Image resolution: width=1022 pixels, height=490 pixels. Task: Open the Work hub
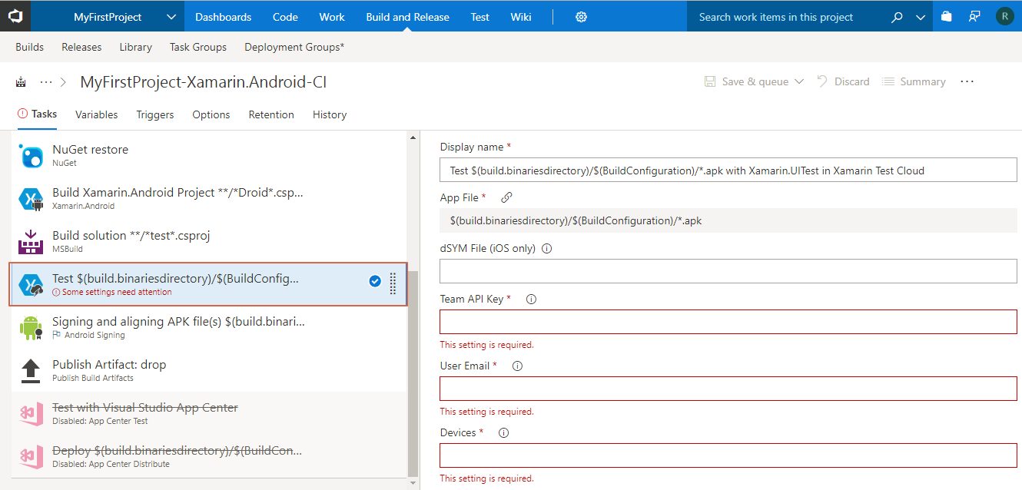coord(332,17)
